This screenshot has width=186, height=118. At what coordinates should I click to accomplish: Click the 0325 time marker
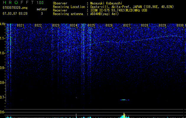click(91, 25)
